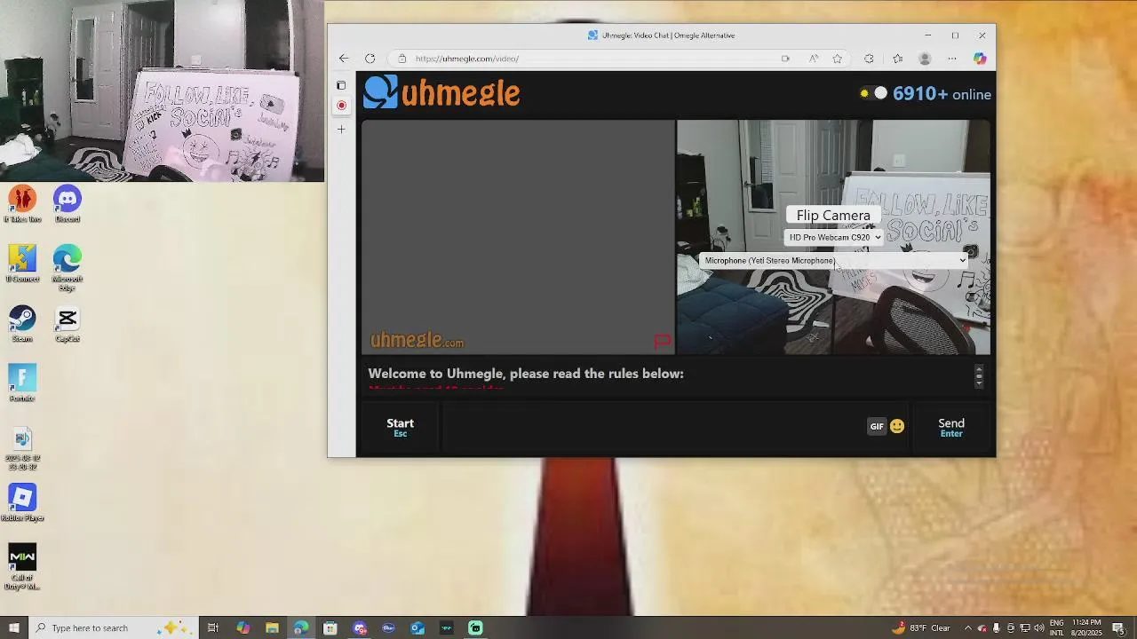
Task: Click the address bar URL field
Action: point(586,59)
